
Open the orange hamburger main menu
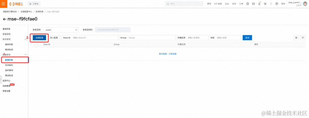3,4
